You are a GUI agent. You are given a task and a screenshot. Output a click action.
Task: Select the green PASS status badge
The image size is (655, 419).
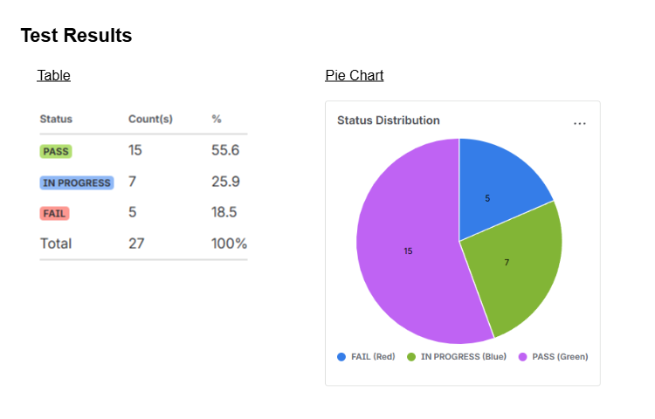tap(56, 151)
